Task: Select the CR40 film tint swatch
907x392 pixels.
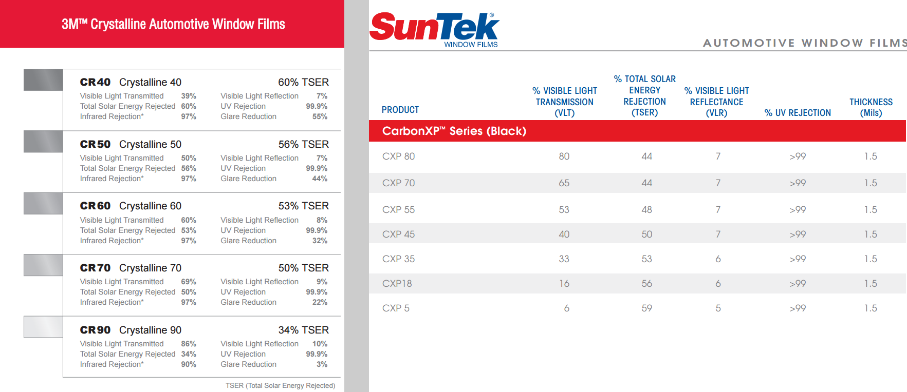Action: point(43,80)
